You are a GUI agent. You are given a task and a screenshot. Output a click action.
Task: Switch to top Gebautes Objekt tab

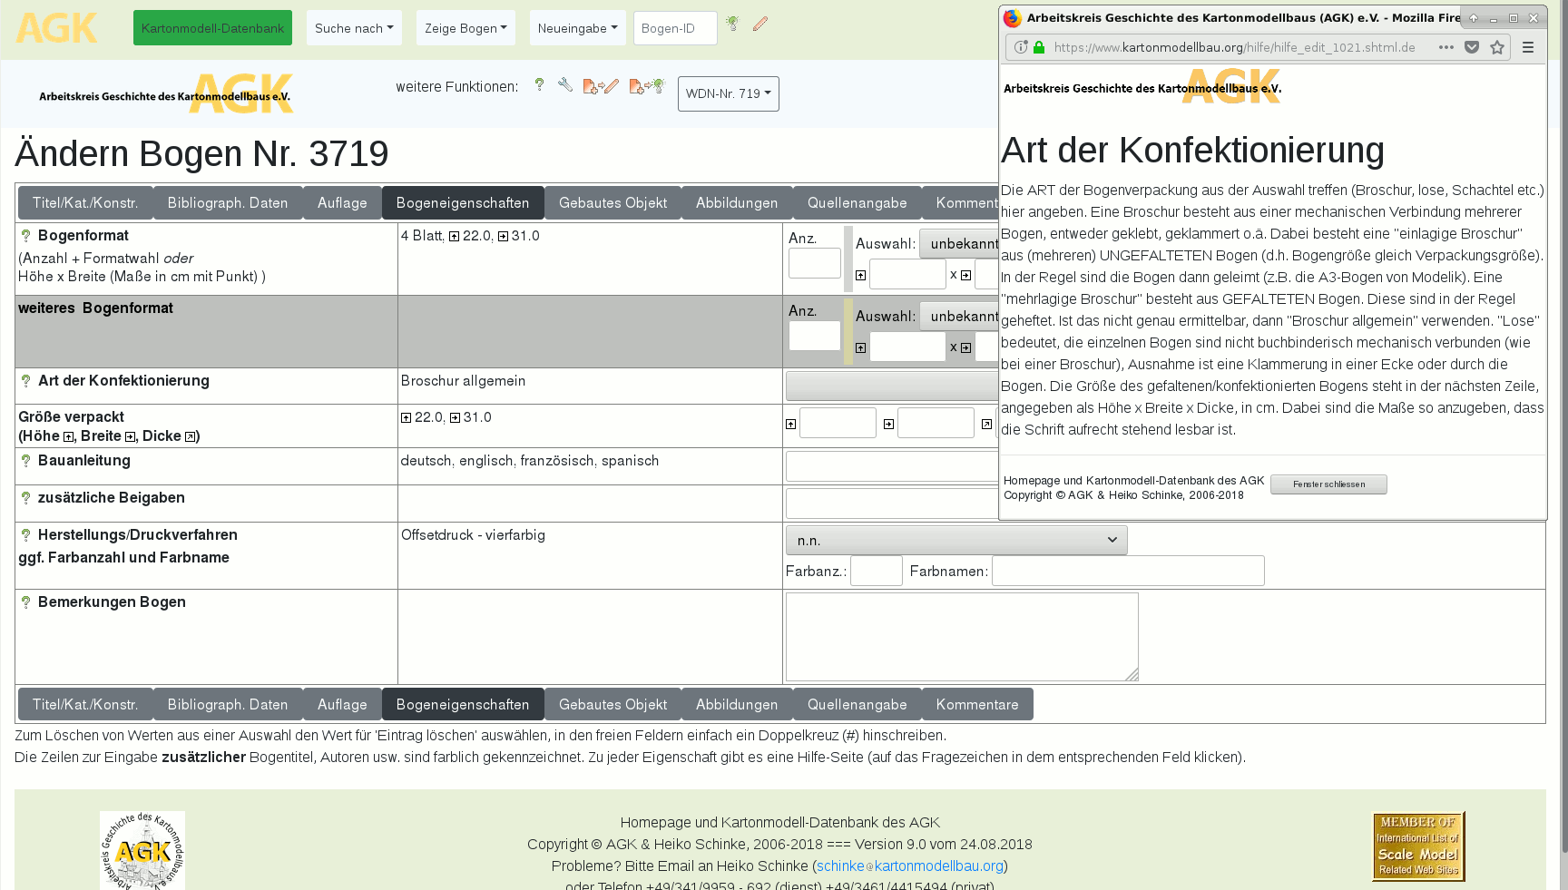pyautogui.click(x=612, y=203)
